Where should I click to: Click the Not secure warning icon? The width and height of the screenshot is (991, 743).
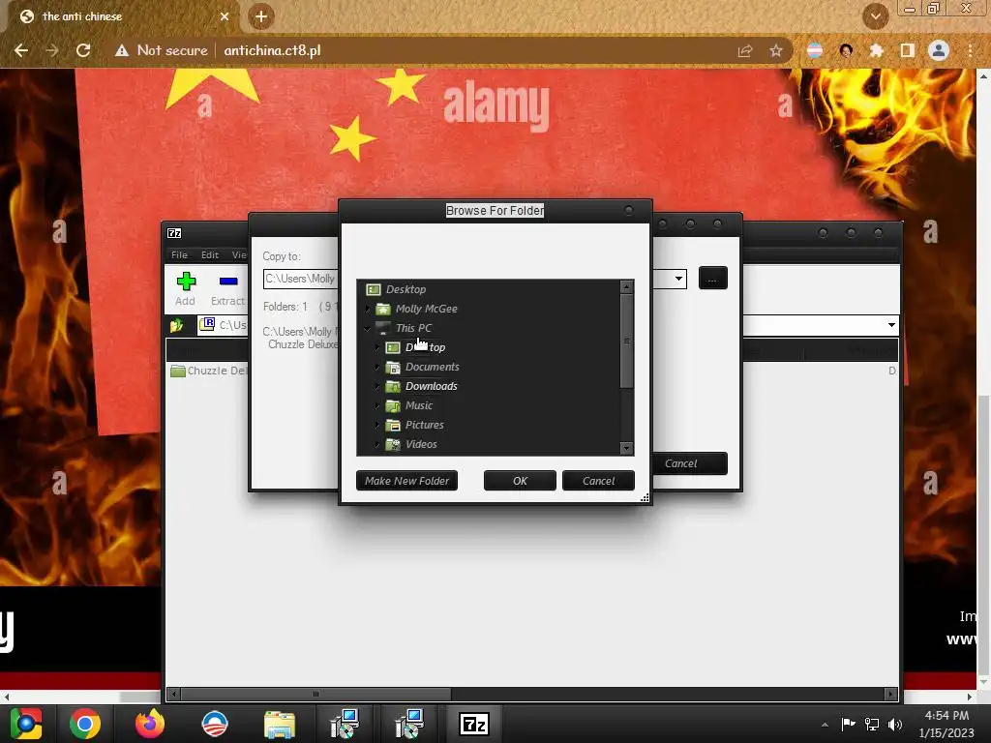tap(122, 50)
